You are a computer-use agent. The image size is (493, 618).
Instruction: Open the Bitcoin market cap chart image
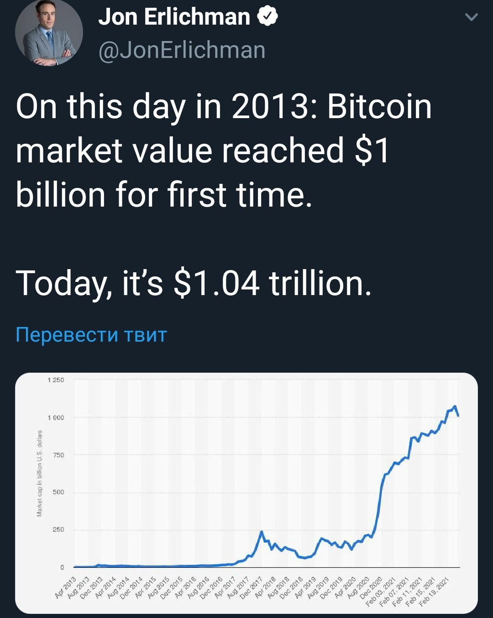coord(246,493)
